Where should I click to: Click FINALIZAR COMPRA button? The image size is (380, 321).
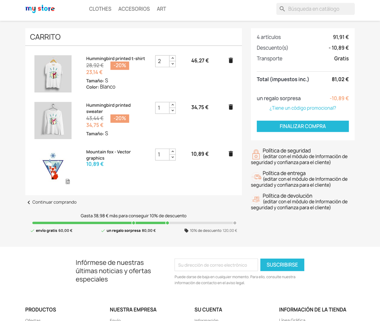coord(303,126)
